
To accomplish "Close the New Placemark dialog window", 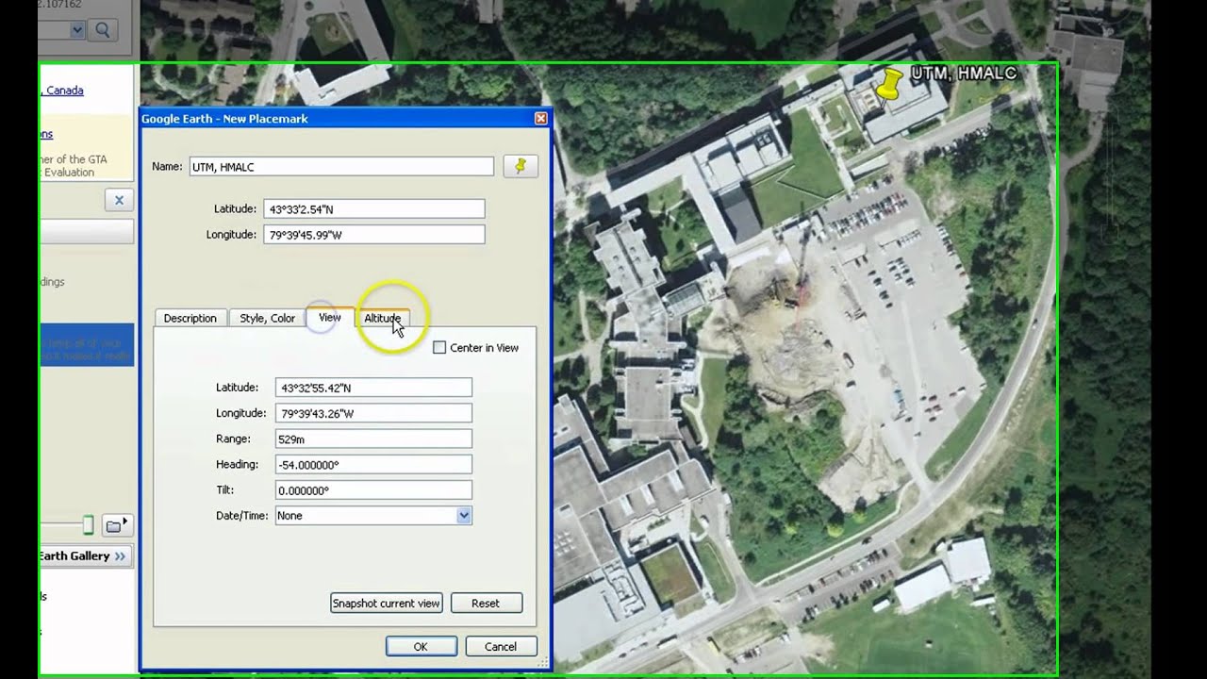I will click(540, 119).
